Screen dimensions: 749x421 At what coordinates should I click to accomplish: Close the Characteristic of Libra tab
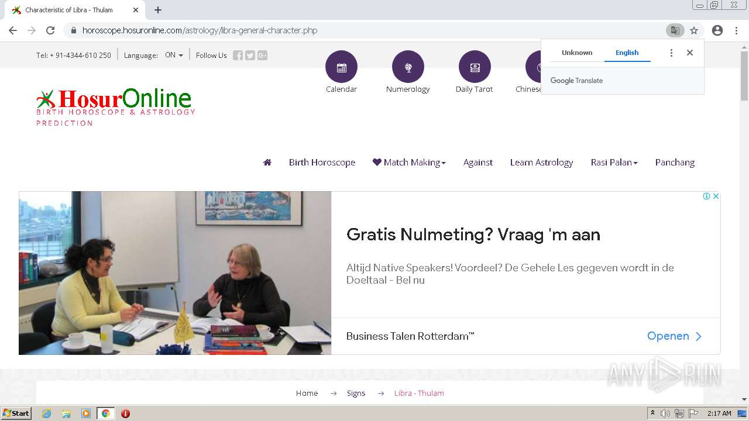(x=136, y=10)
